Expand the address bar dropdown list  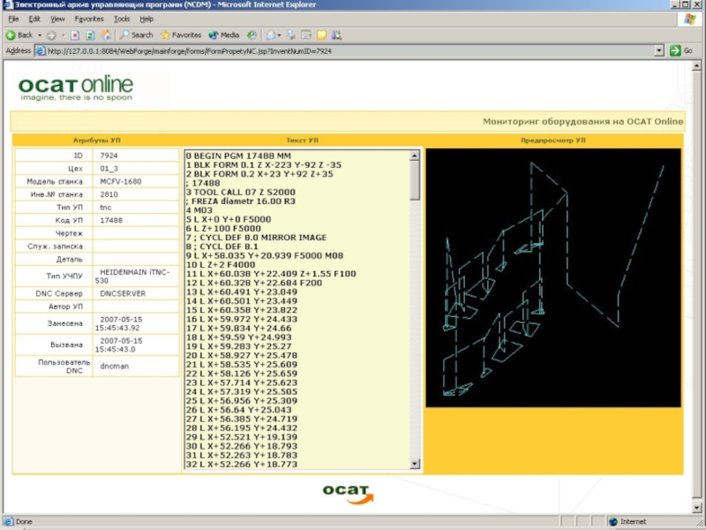coord(658,50)
